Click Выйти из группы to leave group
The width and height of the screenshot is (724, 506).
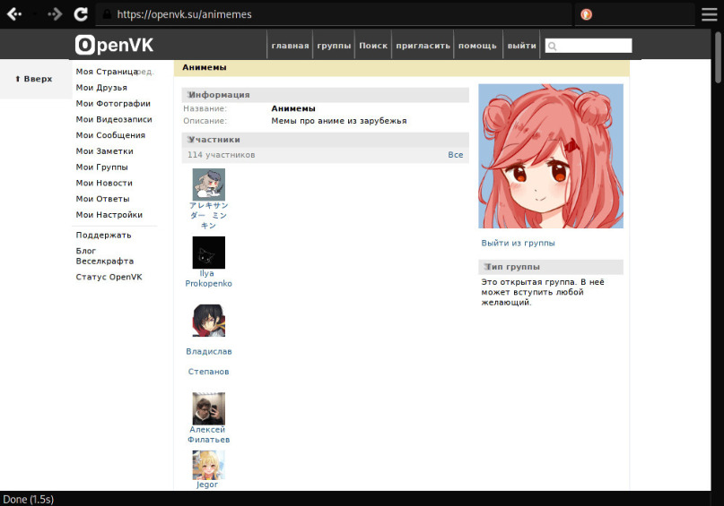coord(518,243)
